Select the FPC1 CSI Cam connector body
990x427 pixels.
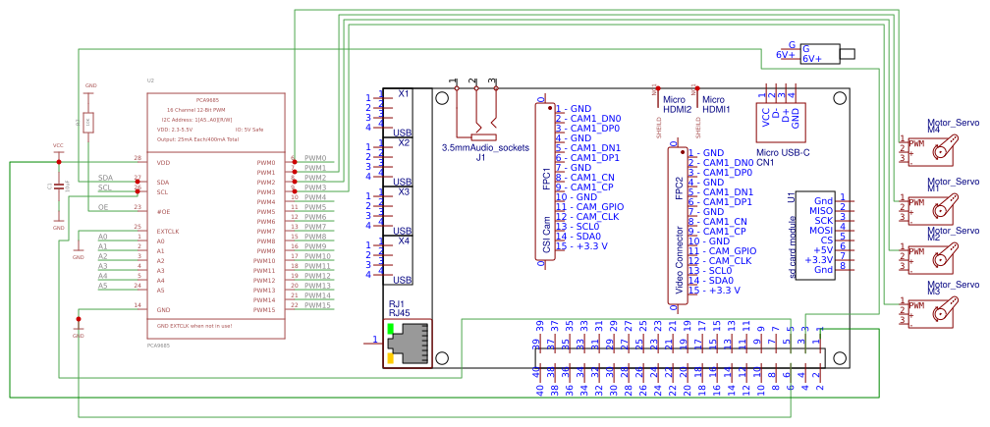545,182
